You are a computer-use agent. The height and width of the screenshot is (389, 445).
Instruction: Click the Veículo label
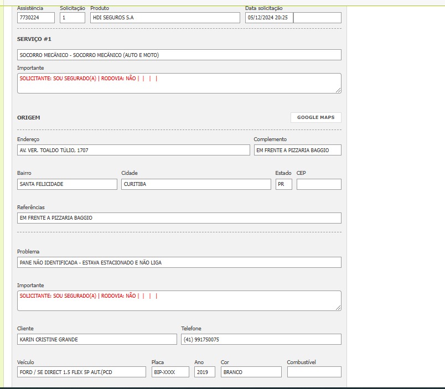[x=25, y=362]
